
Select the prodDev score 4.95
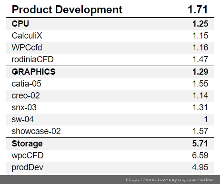(200, 167)
